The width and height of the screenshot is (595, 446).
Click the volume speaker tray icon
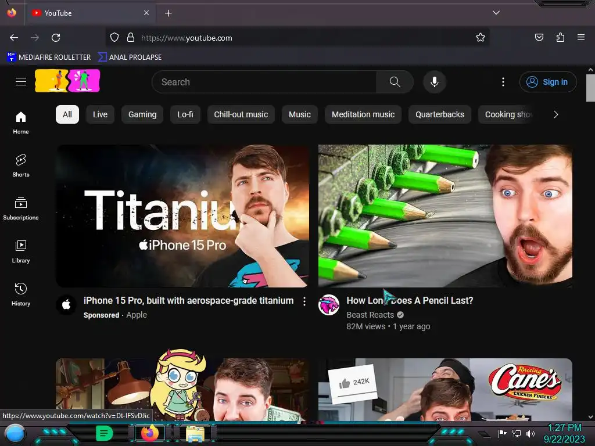[530, 433]
